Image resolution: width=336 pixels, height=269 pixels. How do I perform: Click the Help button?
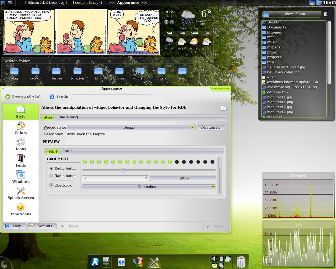(14, 226)
